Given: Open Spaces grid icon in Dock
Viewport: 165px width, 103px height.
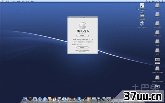Looking at the screenshot, I should click(94, 99).
